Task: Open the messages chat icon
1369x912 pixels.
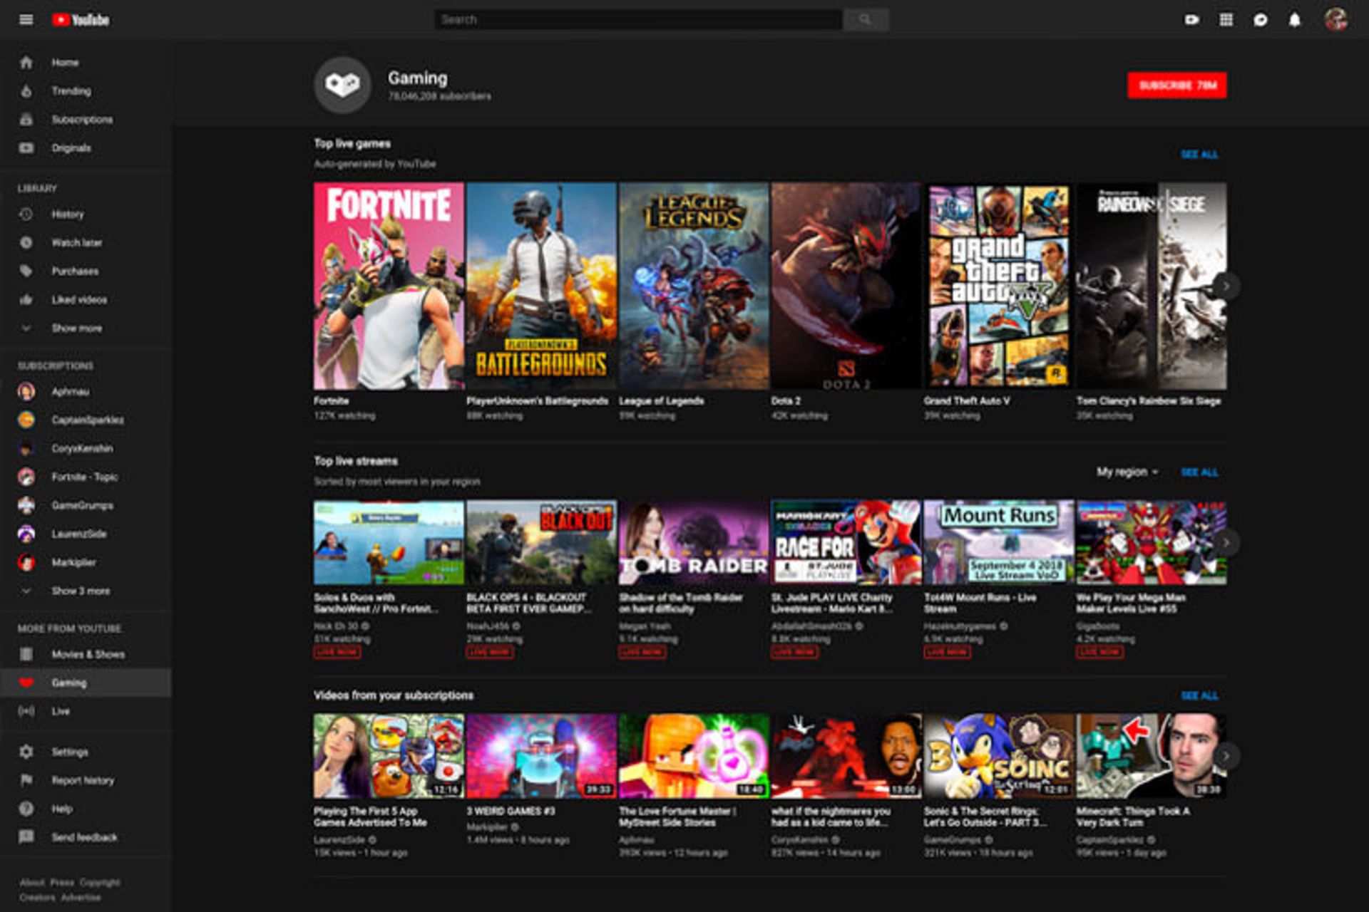Action: (x=1260, y=20)
